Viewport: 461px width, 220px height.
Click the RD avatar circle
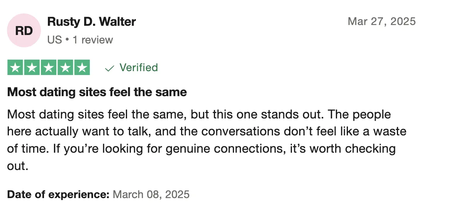[24, 31]
